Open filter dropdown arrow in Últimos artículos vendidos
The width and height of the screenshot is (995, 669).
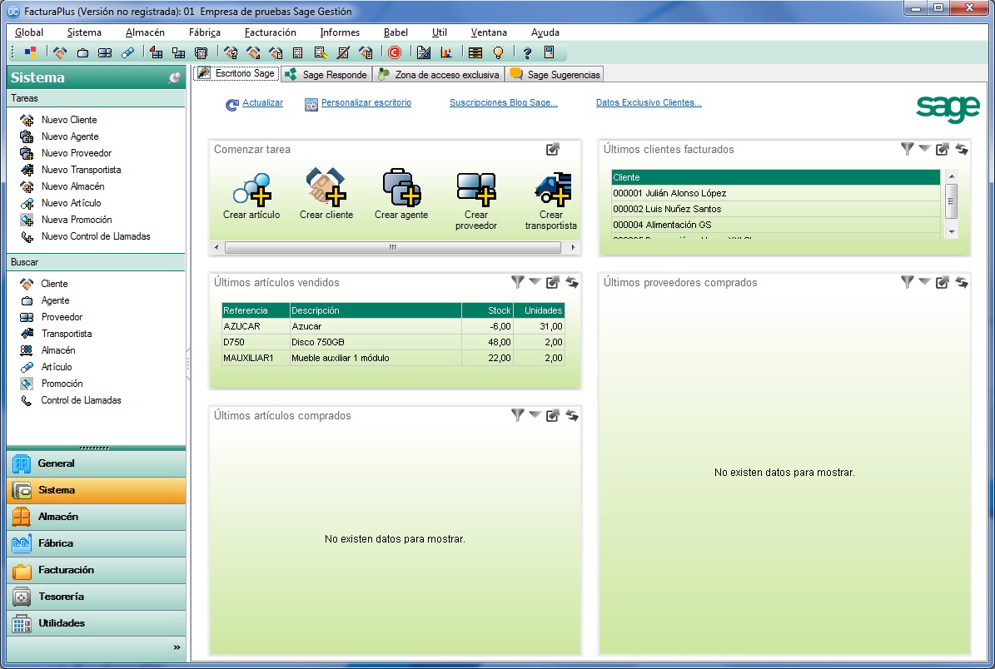coord(535,281)
